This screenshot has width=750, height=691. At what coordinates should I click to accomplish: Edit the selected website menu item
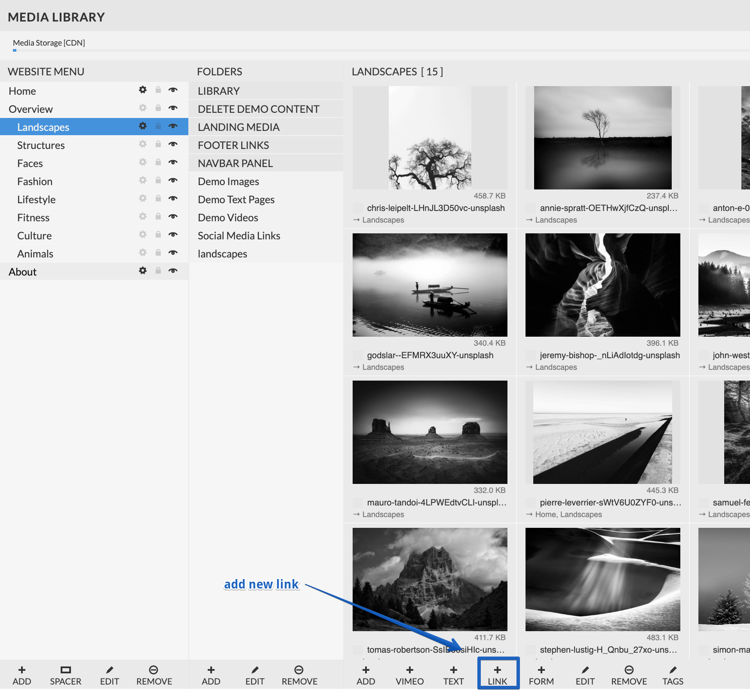tap(110, 676)
